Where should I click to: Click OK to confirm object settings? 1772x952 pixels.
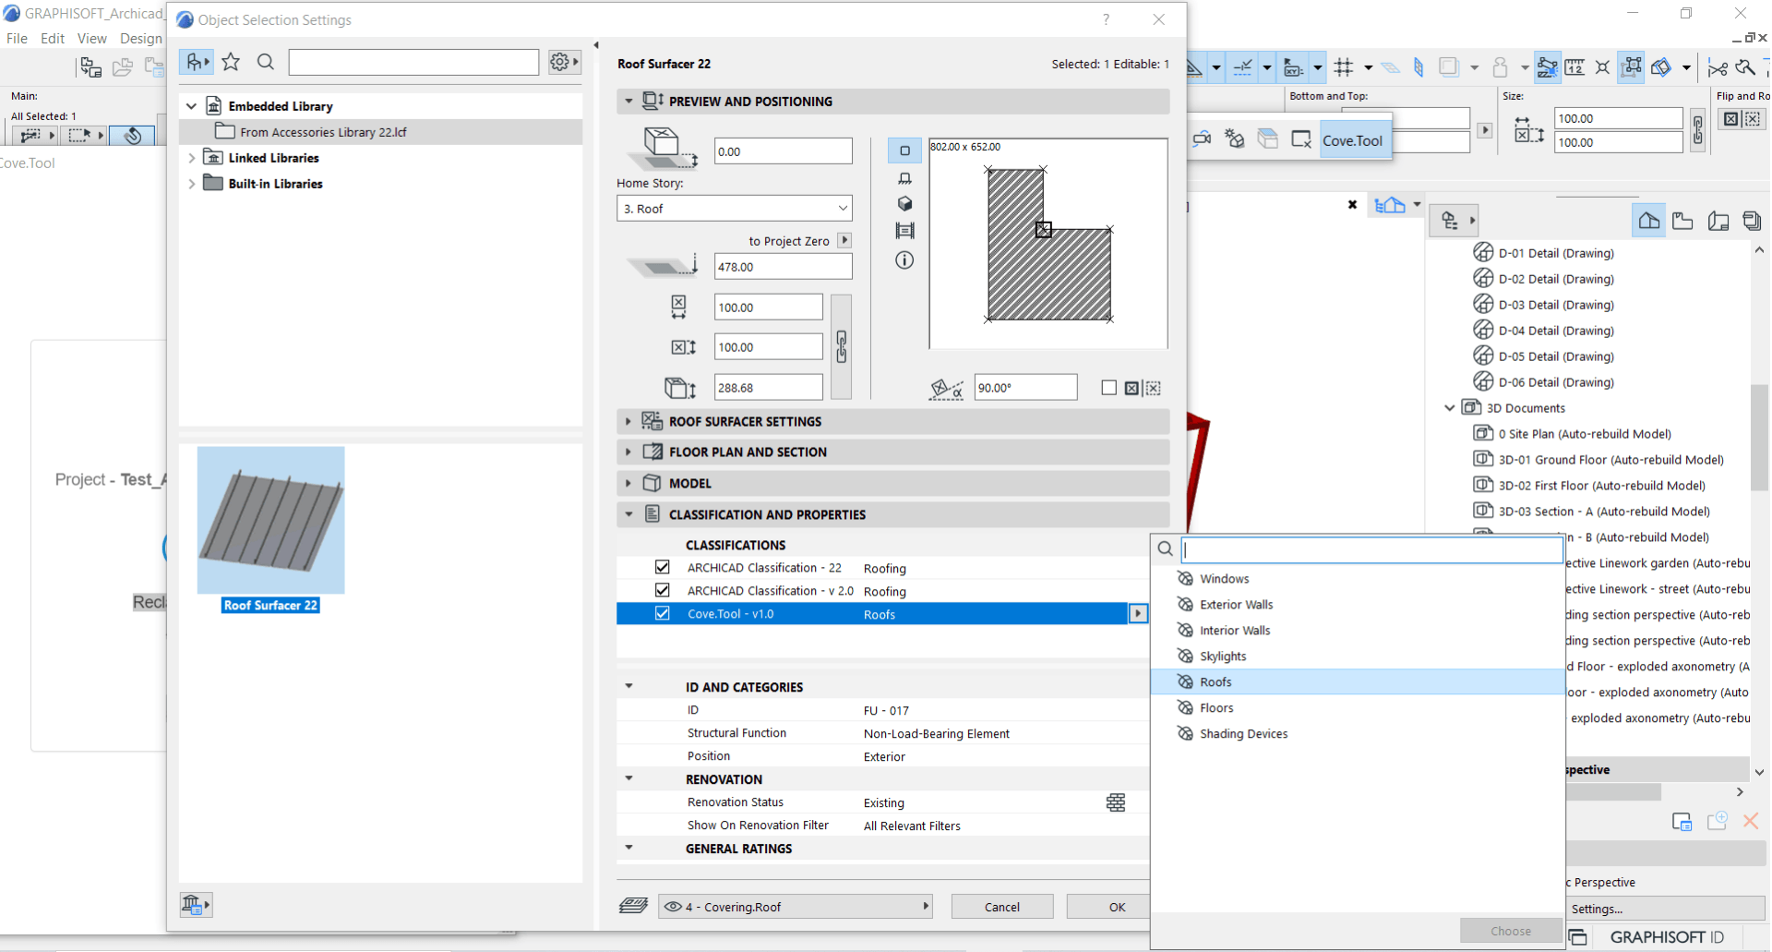pos(1108,907)
